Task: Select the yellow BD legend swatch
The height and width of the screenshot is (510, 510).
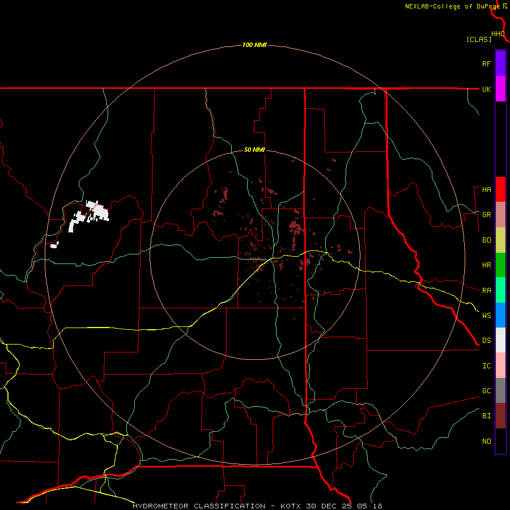Action: point(500,240)
